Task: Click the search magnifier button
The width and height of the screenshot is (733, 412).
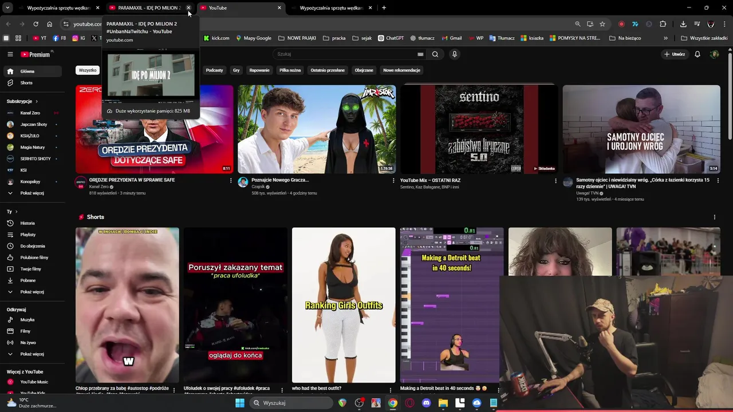Action: [435, 54]
